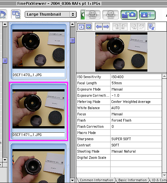Click the thumbnail list scrollbar thumb
This screenshot has width=167, height=183.
(x=72, y=41)
